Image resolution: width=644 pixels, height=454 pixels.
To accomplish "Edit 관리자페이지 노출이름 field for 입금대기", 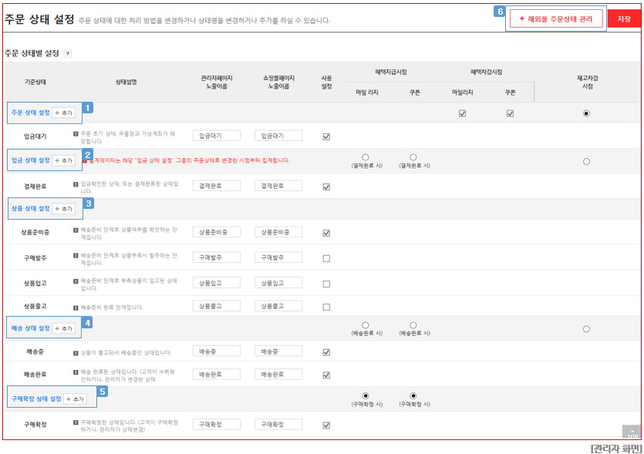I will point(217,136).
